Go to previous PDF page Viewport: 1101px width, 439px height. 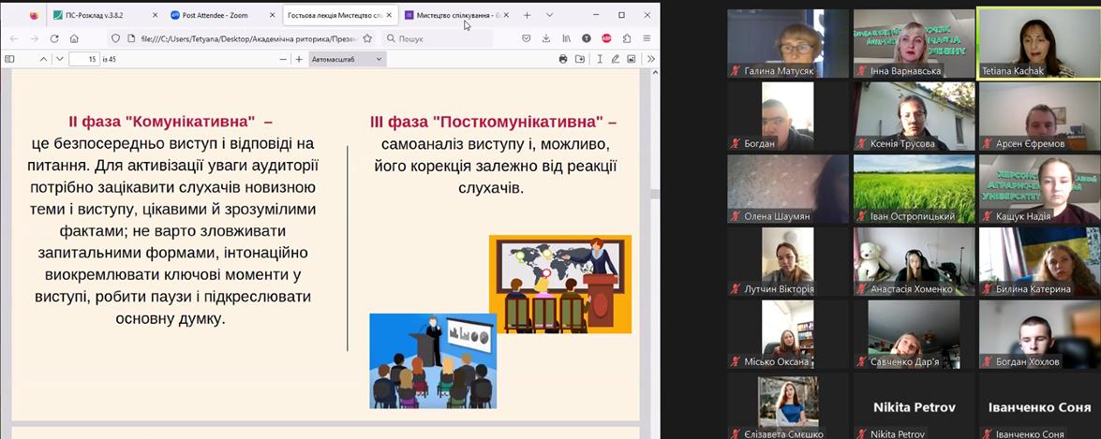tap(43, 59)
